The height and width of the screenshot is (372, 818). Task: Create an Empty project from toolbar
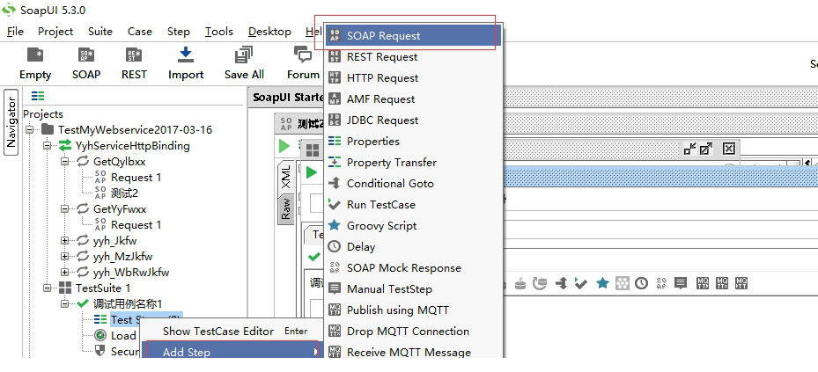point(35,63)
